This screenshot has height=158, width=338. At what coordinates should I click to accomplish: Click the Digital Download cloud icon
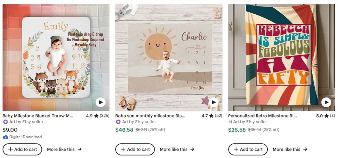tap(5, 137)
